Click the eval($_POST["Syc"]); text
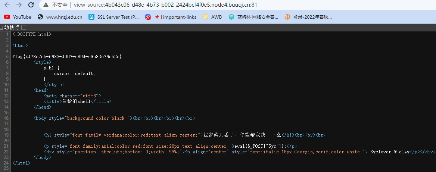 [x=261, y=146]
